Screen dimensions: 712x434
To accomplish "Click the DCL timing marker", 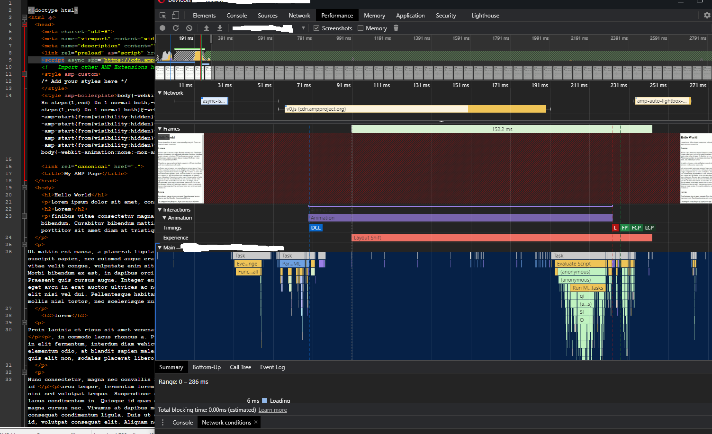I will [315, 228].
